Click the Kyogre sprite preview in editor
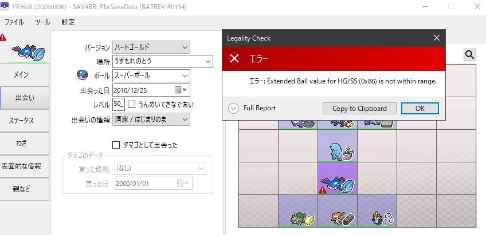 (28, 52)
